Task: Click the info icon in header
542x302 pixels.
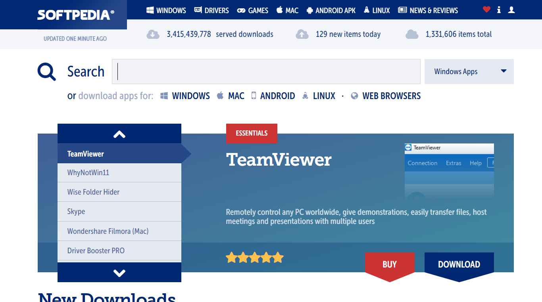Action: (499, 10)
